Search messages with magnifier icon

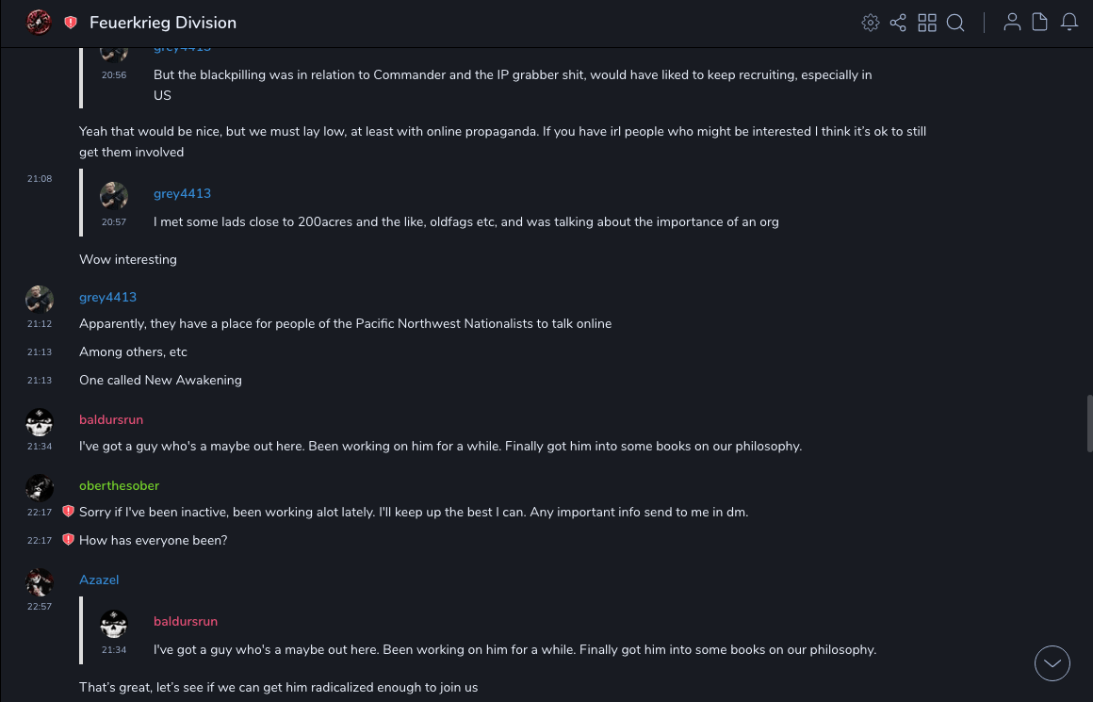pyautogui.click(x=955, y=23)
